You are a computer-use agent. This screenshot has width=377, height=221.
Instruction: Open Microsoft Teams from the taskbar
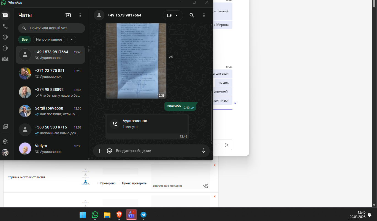coord(131,215)
